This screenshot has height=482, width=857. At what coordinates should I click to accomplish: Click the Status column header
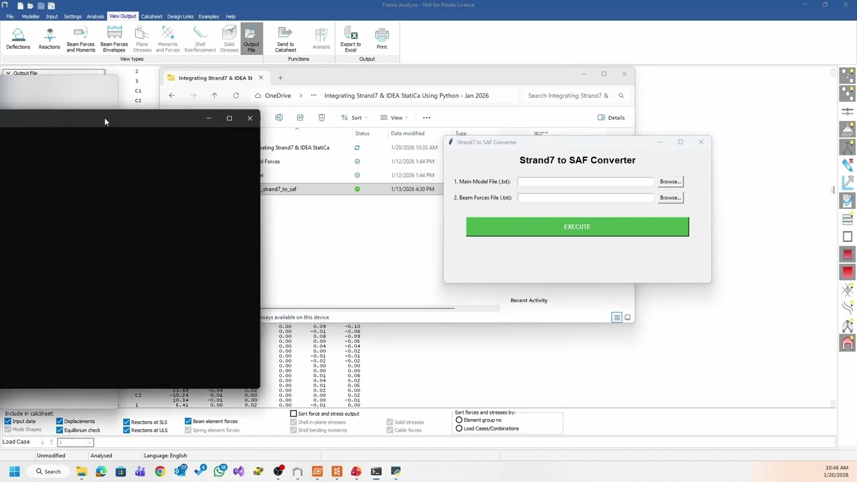[362, 133]
